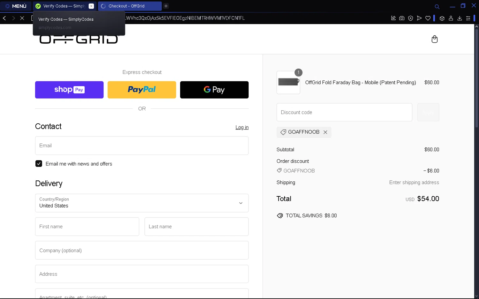The height and width of the screenshot is (299, 479).
Task: Open the shopping cart bag icon
Action: [434, 39]
